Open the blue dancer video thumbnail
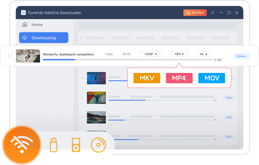The height and width of the screenshot is (165, 259). pos(97,78)
